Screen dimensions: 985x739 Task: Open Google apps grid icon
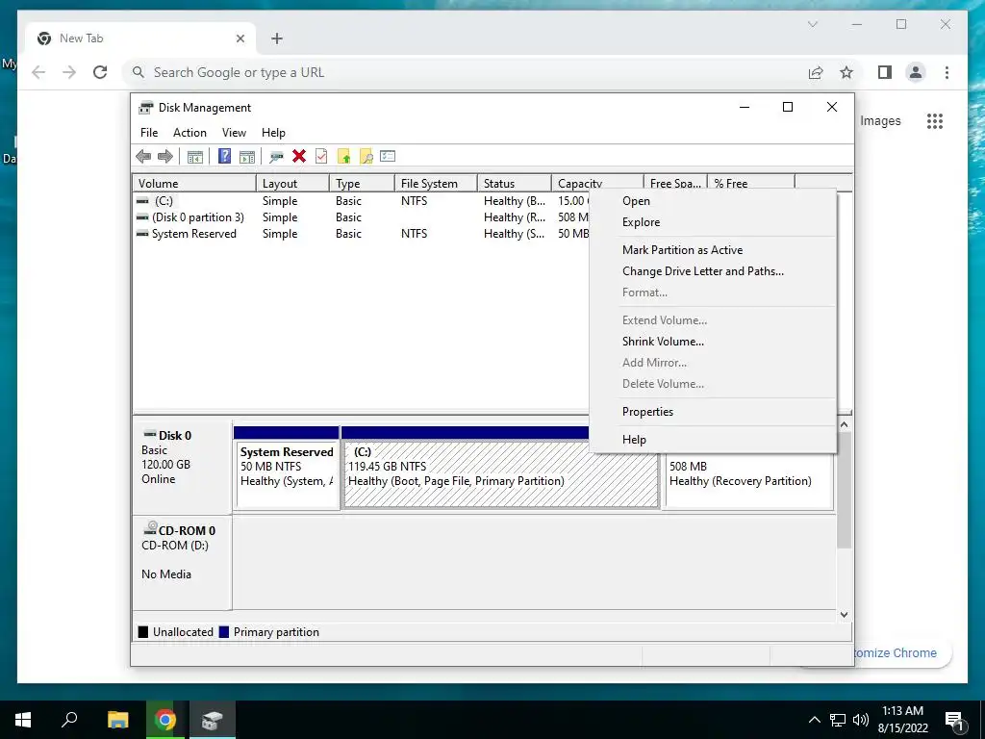pos(935,120)
